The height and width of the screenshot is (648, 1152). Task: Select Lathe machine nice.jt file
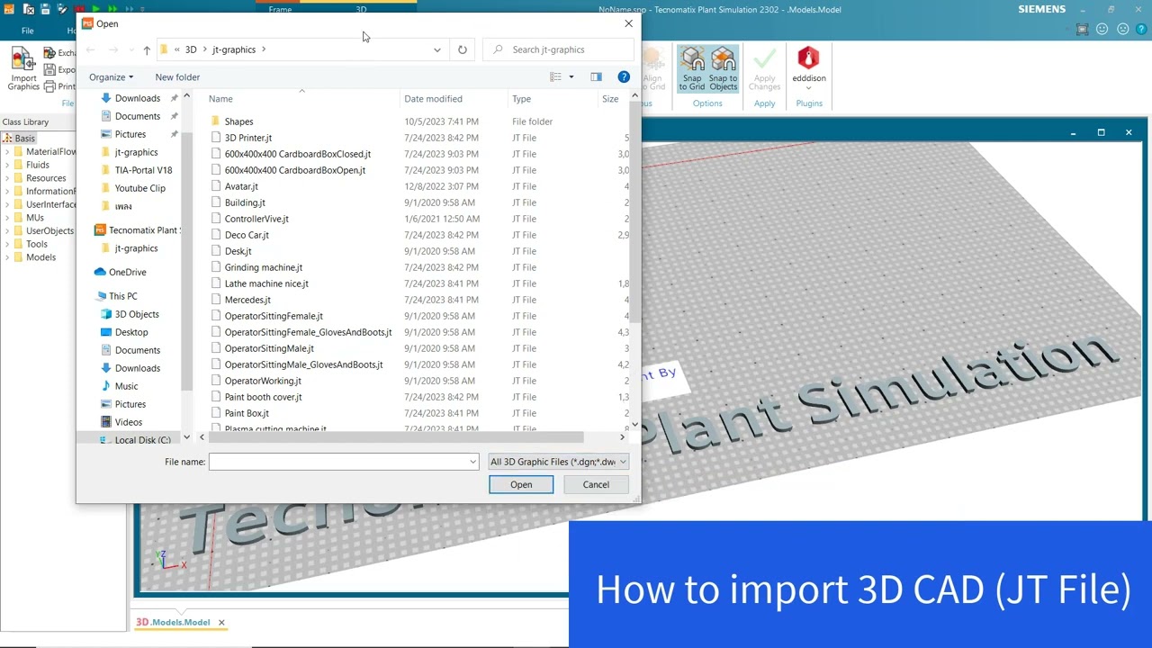(265, 283)
